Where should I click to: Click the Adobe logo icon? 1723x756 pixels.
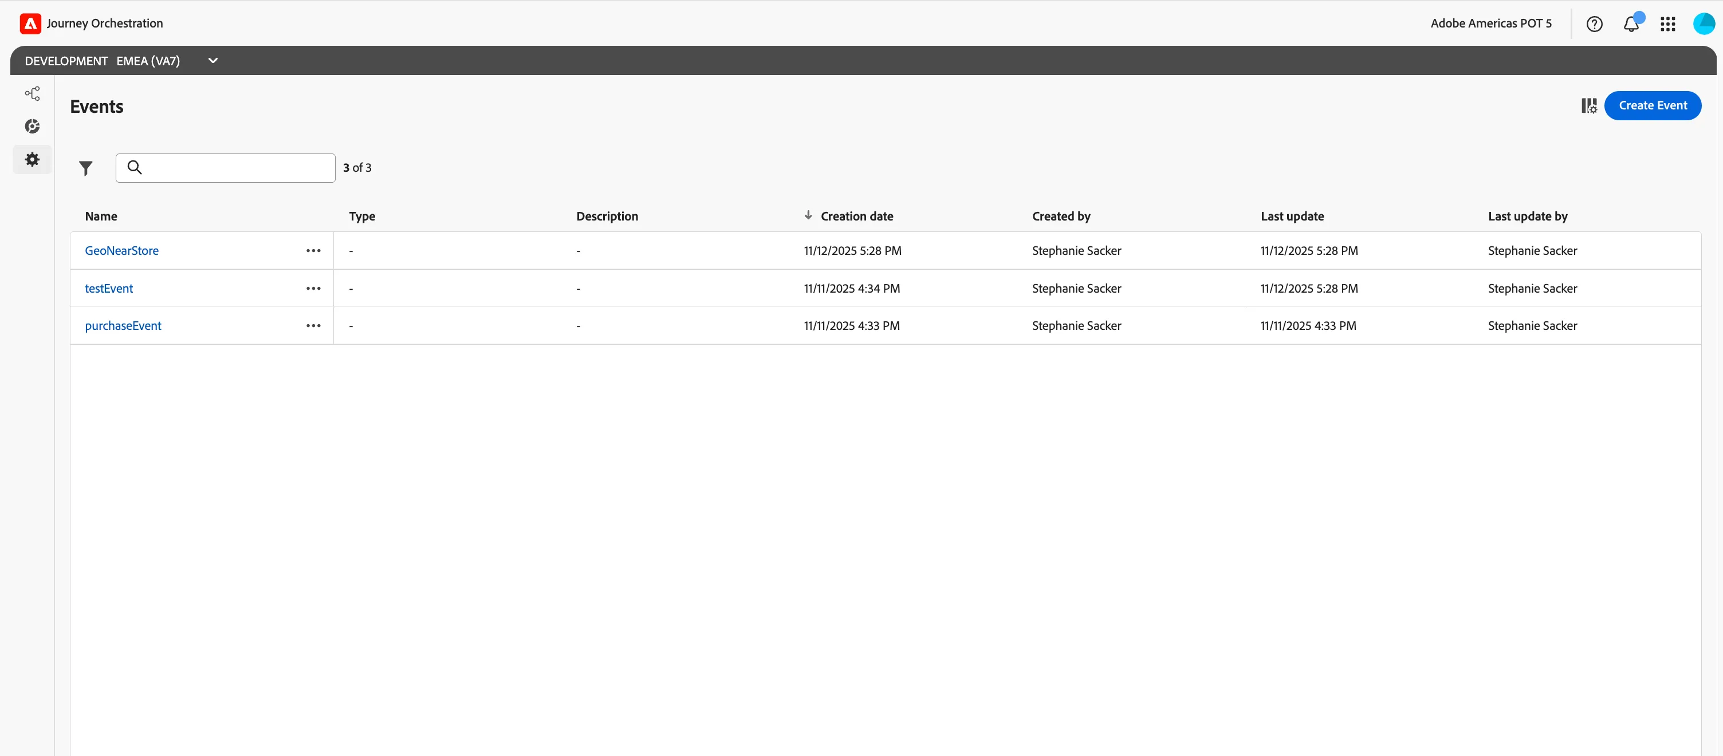pyautogui.click(x=30, y=23)
